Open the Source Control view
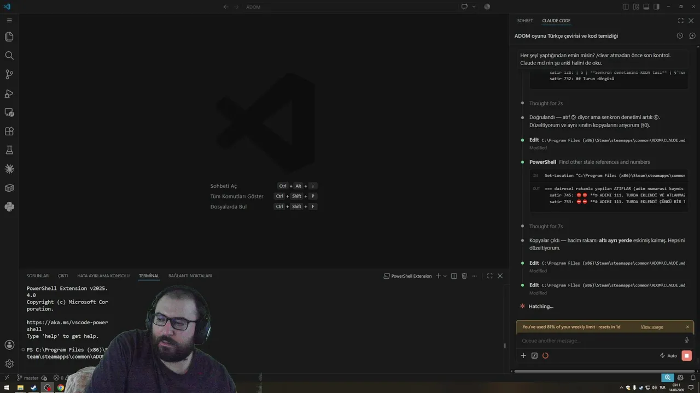The height and width of the screenshot is (393, 700). click(9, 74)
